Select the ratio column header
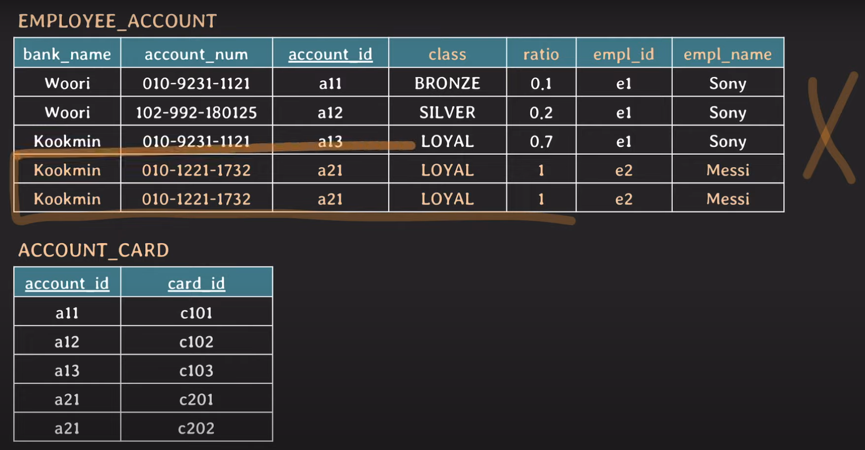 coord(541,53)
